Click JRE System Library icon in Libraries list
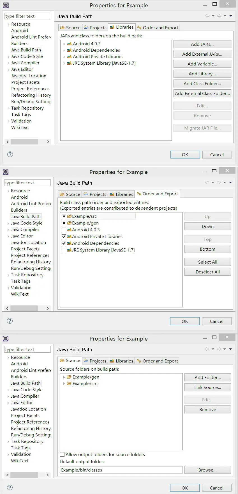Viewport: 238px width, 494px height. coord(69,63)
